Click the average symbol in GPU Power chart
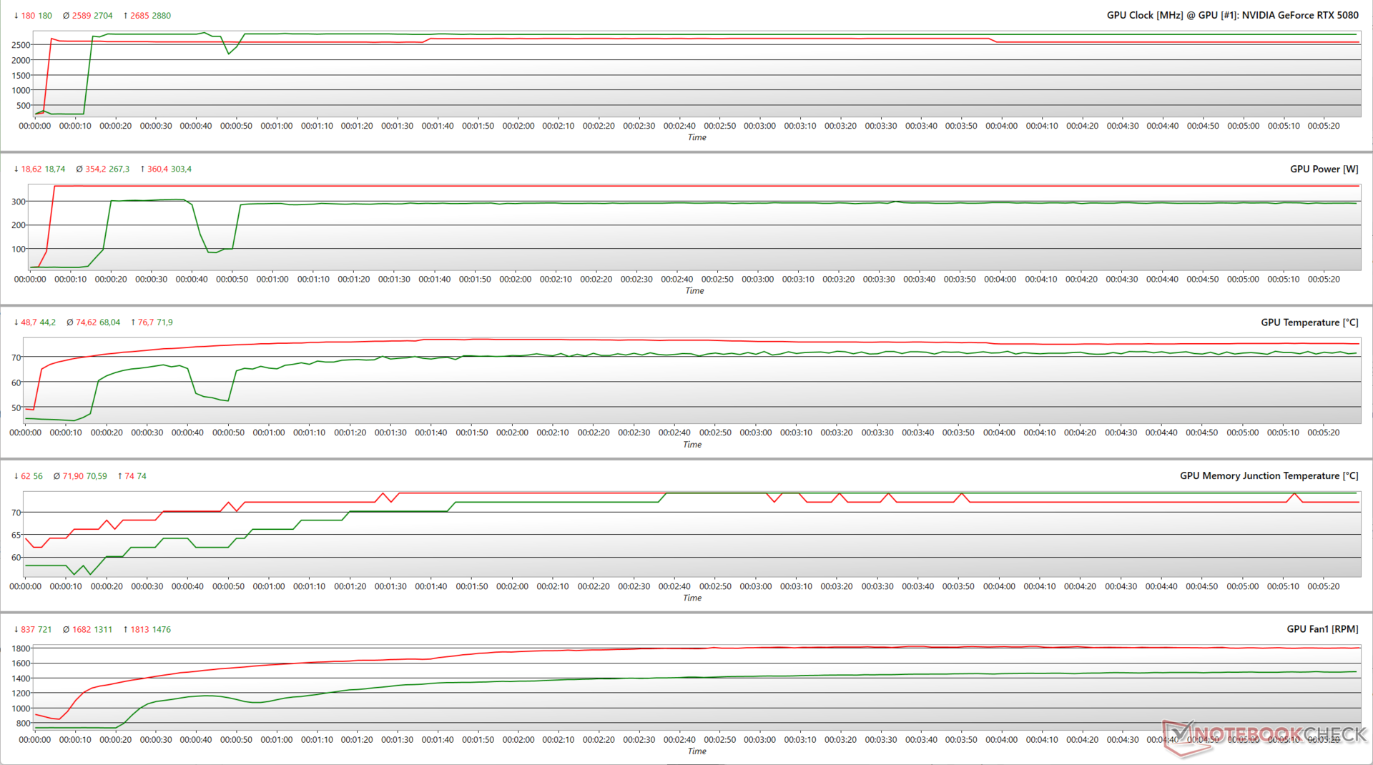Screen dimensions: 1373x765 pos(79,169)
